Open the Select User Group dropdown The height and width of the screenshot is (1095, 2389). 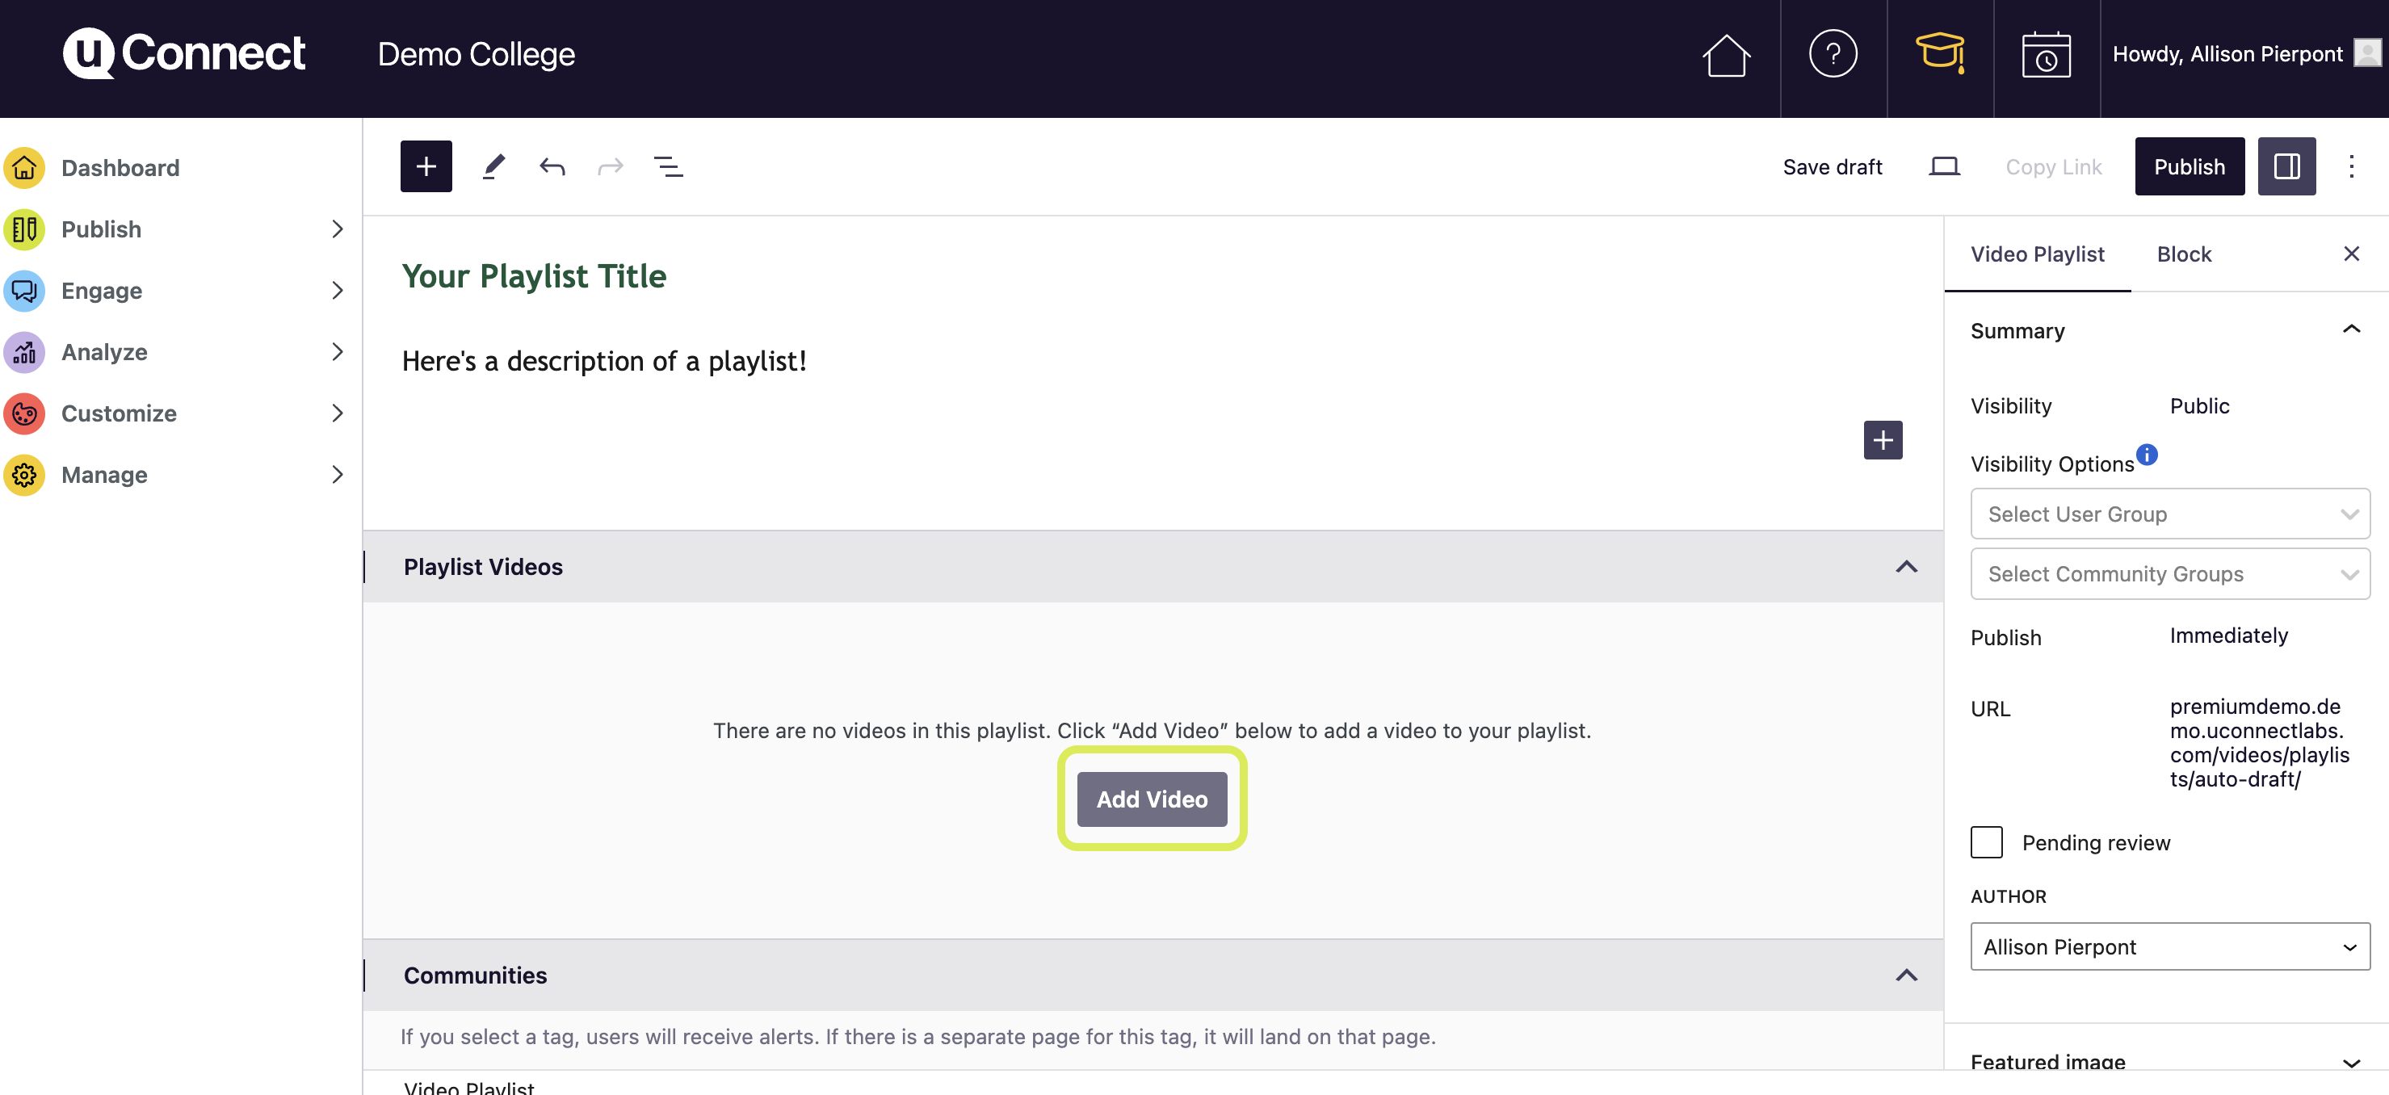pos(2169,514)
